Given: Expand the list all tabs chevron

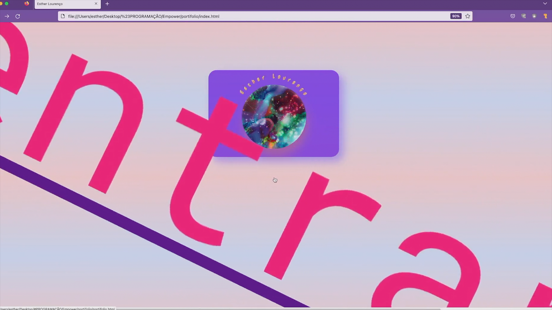Looking at the screenshot, I should pos(545,4).
